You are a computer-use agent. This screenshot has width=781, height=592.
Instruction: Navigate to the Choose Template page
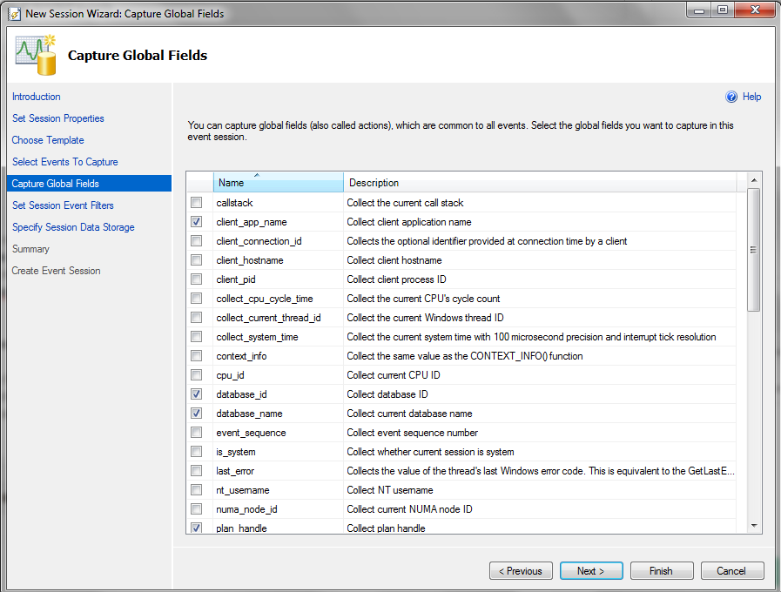48,140
